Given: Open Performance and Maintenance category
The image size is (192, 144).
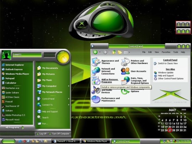Looking at the screenshot, I should 106,99.
